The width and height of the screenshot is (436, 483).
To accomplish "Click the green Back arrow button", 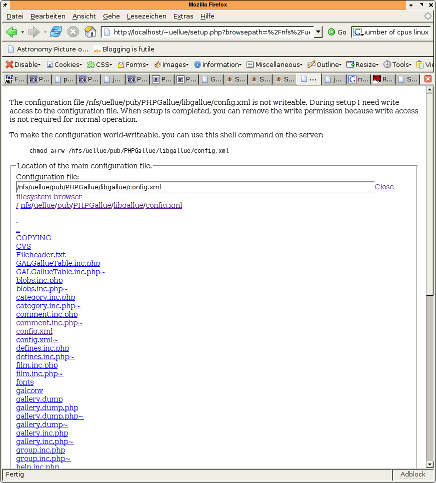I will pyautogui.click(x=11, y=32).
